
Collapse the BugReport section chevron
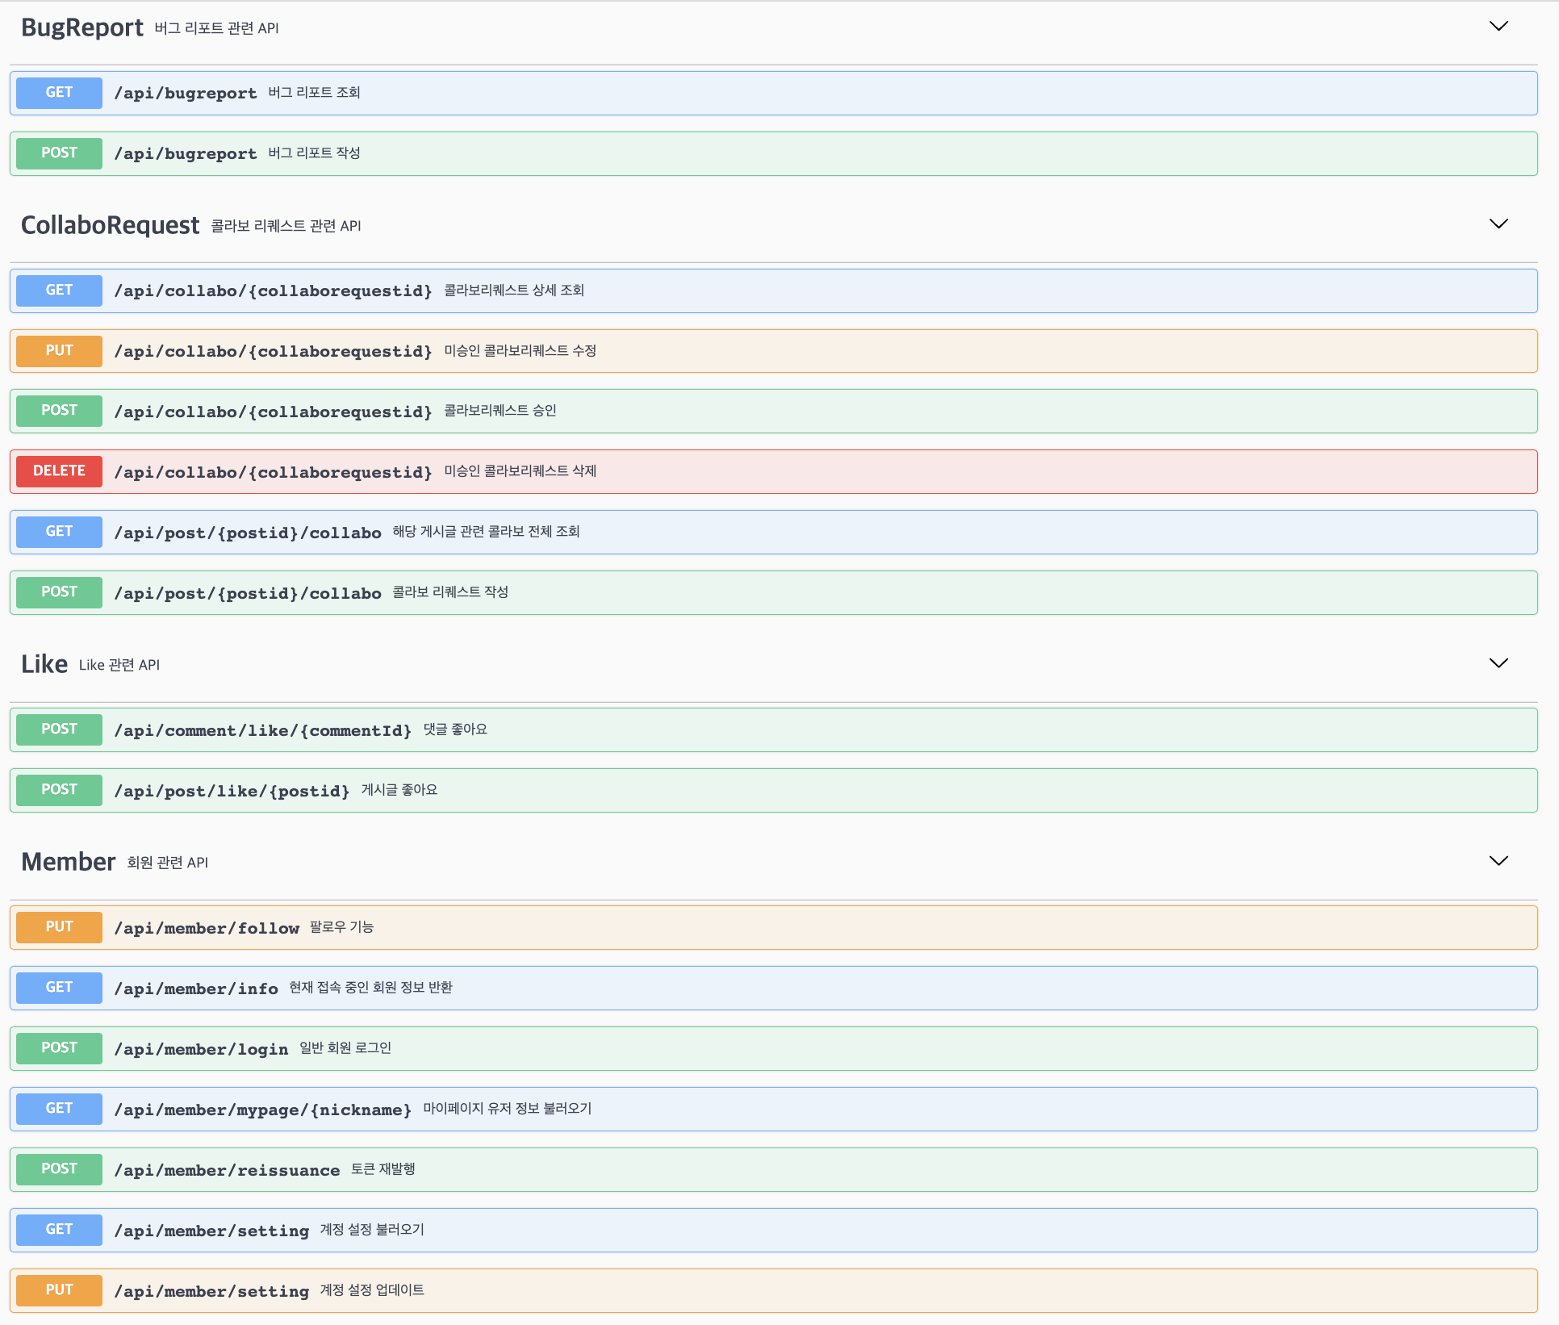coord(1498,27)
